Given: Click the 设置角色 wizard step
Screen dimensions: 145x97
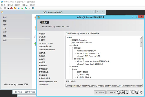Looking at the screenshot, I should (42, 53).
